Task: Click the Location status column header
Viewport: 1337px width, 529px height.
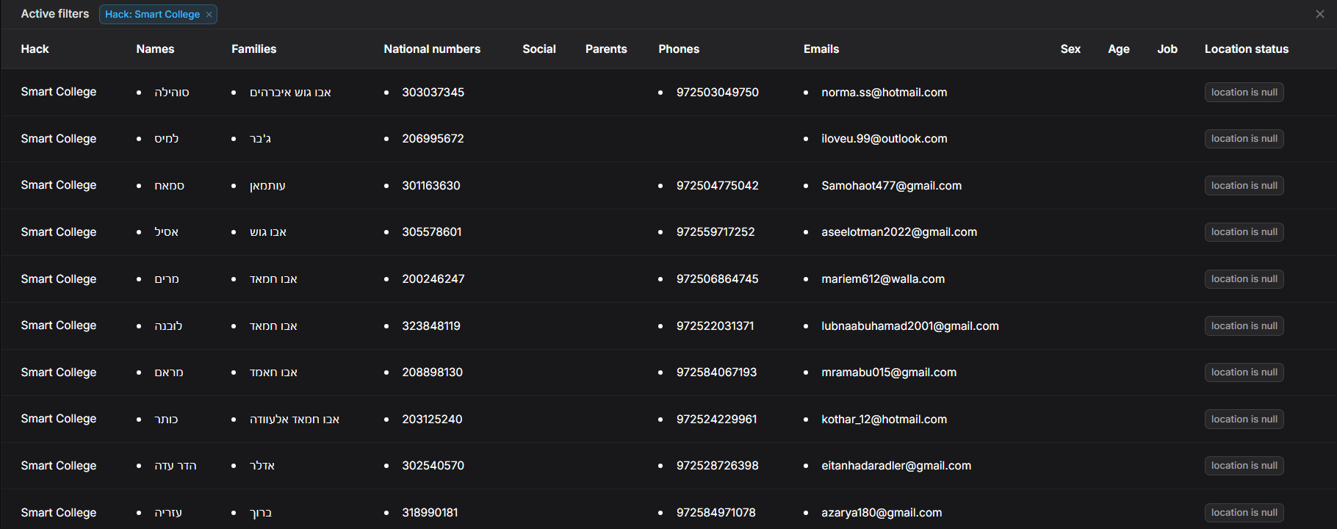Action: pyautogui.click(x=1246, y=49)
